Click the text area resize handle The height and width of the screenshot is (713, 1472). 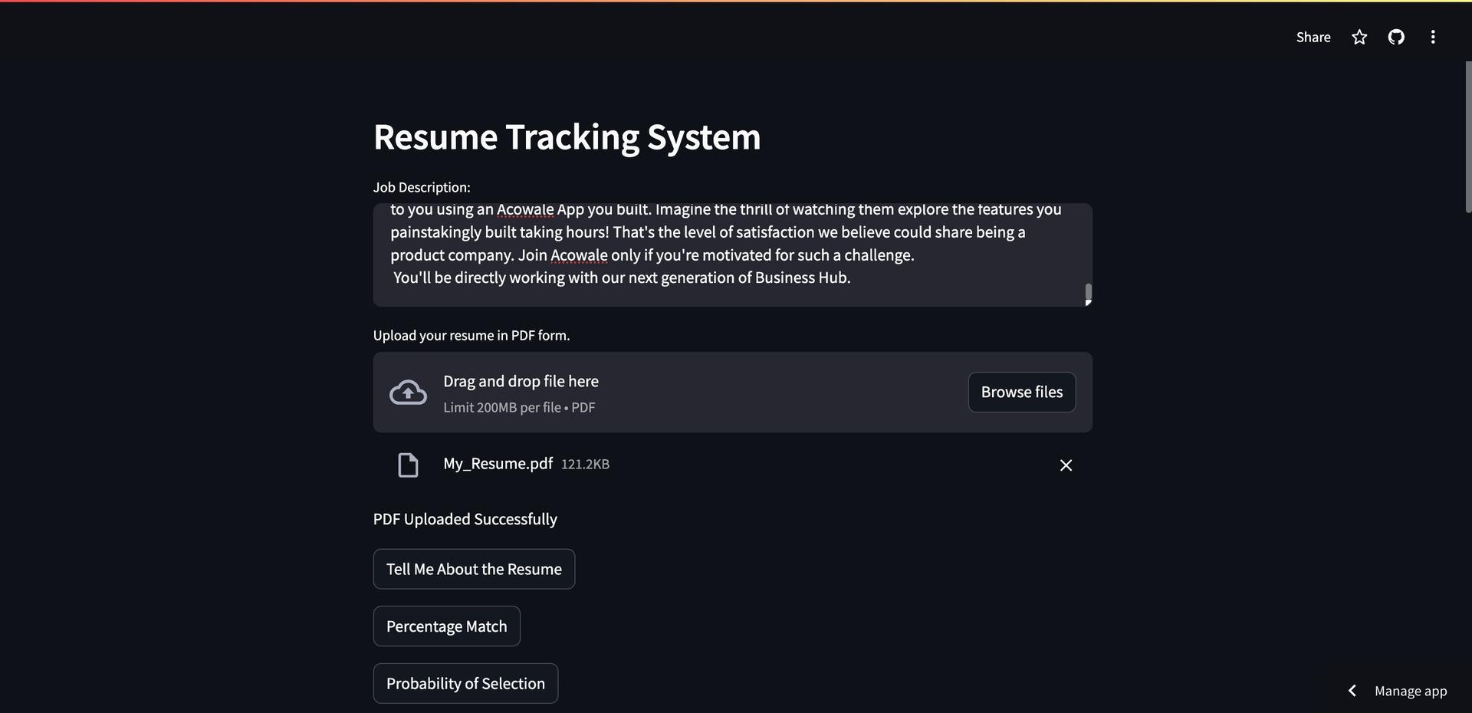coord(1088,302)
